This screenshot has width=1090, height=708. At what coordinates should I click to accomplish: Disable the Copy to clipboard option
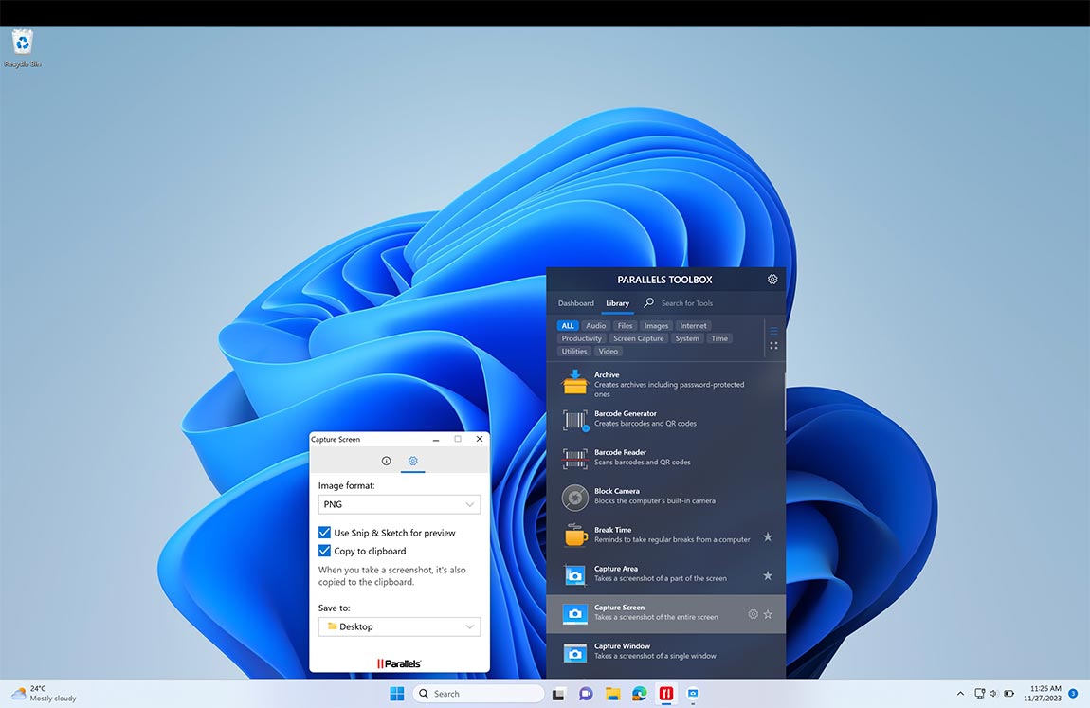click(324, 550)
